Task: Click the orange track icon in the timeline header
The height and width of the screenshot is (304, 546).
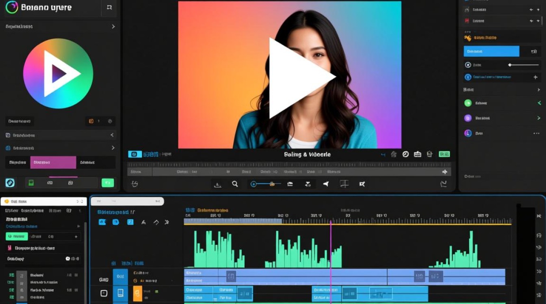Action: coord(138,293)
